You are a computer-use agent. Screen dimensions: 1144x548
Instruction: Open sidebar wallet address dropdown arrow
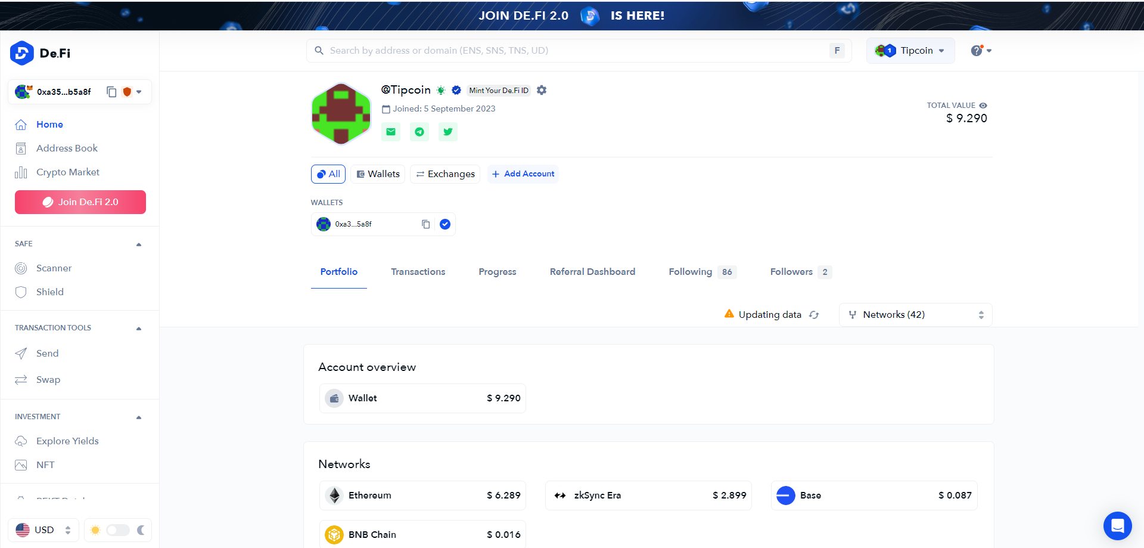coord(139,92)
